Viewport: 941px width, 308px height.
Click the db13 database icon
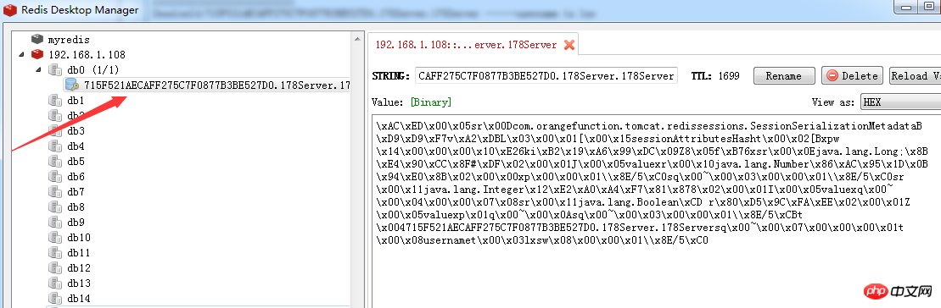(x=55, y=283)
